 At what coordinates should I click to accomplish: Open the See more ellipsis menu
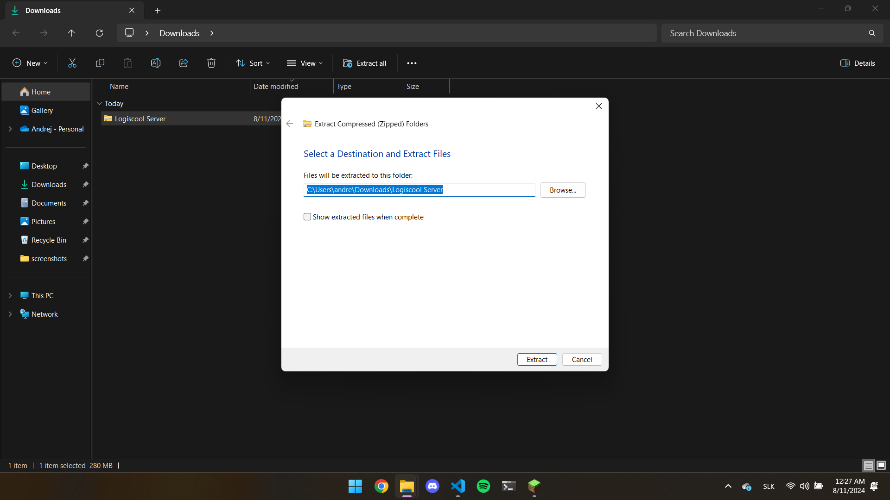click(412, 63)
